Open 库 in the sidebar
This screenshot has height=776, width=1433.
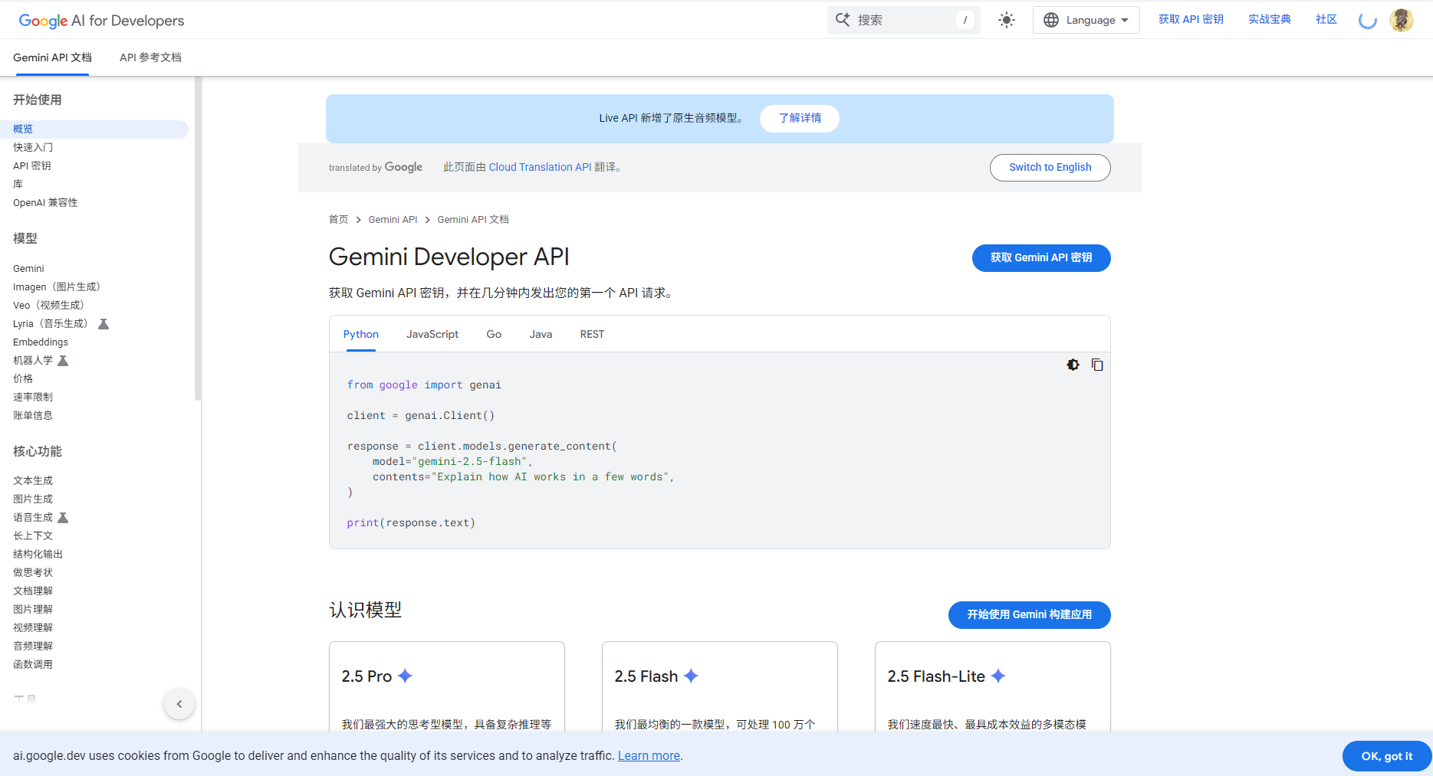pyautogui.click(x=18, y=185)
